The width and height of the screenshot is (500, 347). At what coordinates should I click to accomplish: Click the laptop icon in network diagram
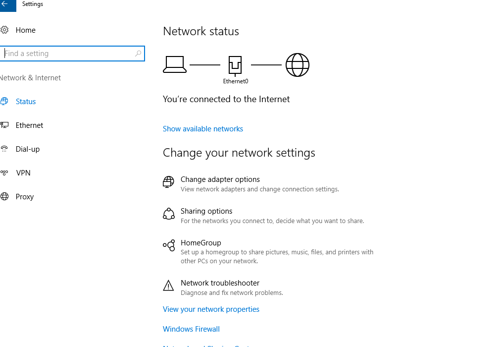(175, 64)
